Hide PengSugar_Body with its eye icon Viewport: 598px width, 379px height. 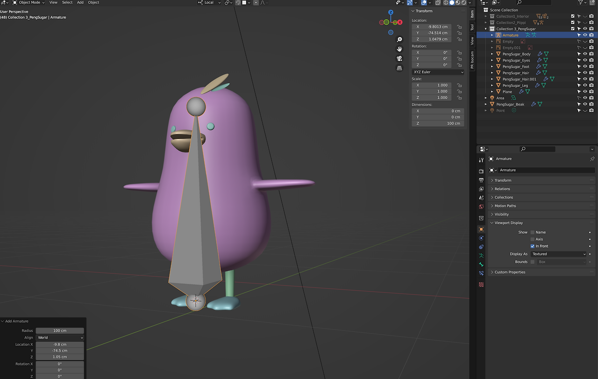585,54
